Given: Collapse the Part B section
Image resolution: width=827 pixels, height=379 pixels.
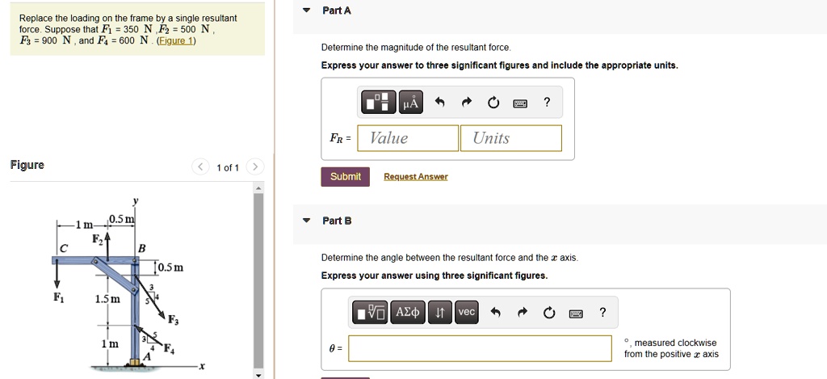Looking at the screenshot, I should point(306,221).
